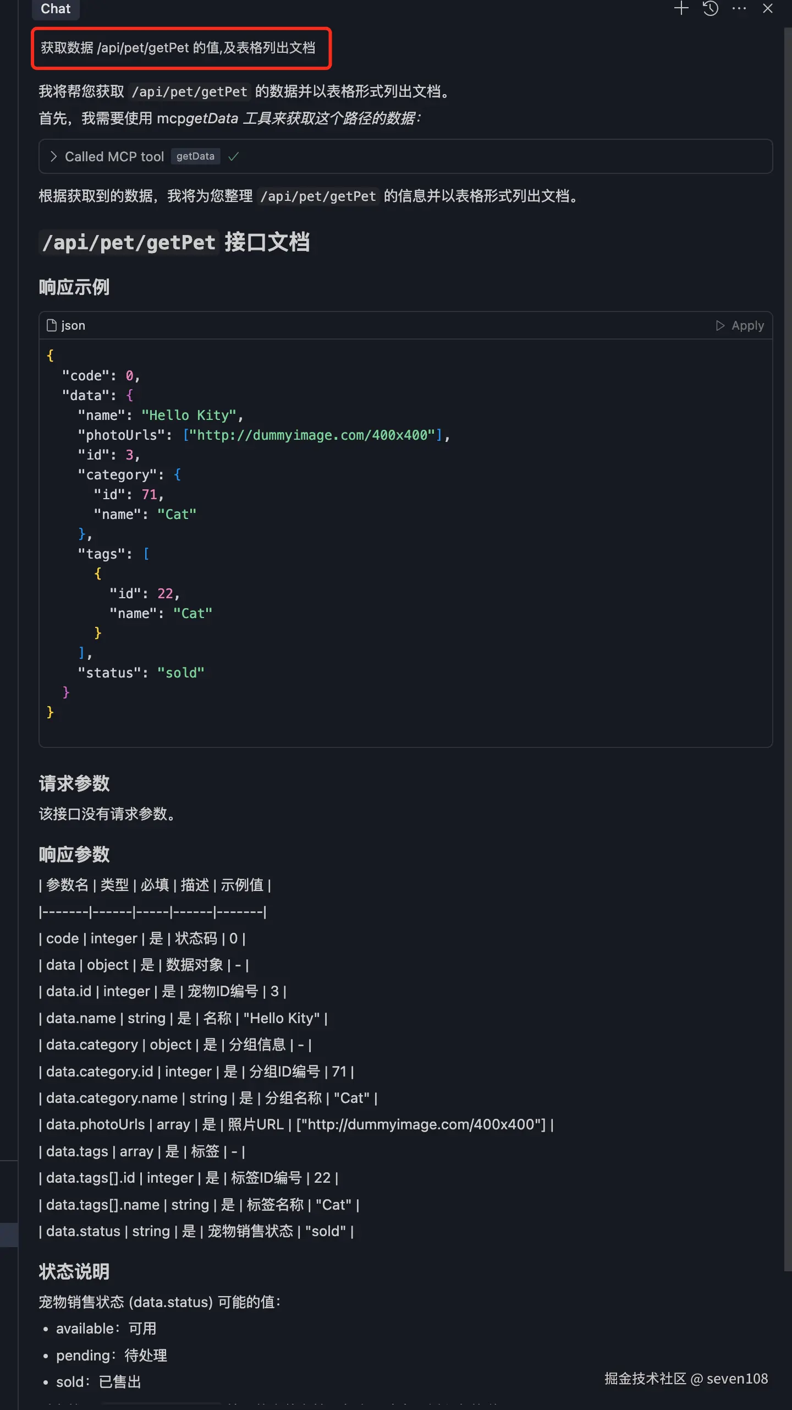Click the getData tool badge
The image size is (792, 1410).
(x=195, y=156)
